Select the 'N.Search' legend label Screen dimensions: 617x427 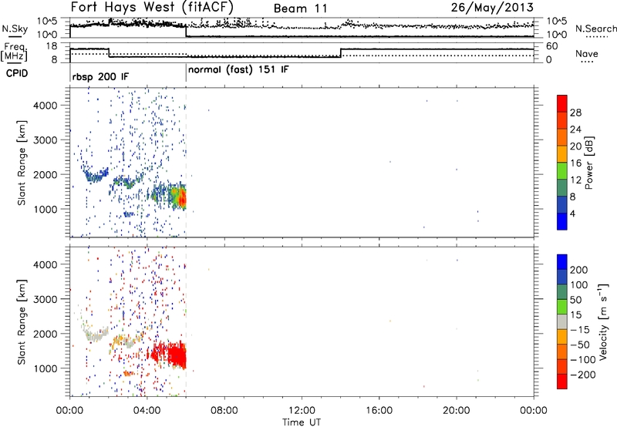click(x=596, y=29)
